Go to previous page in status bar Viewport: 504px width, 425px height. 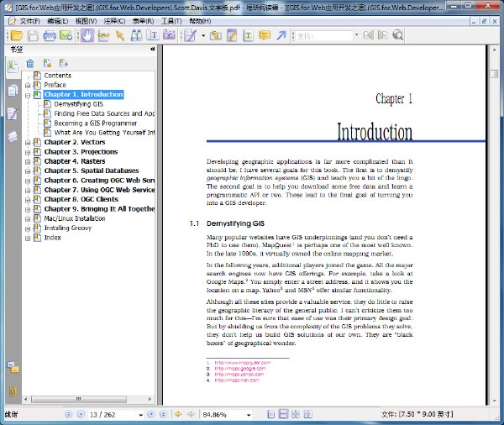pos(81,414)
